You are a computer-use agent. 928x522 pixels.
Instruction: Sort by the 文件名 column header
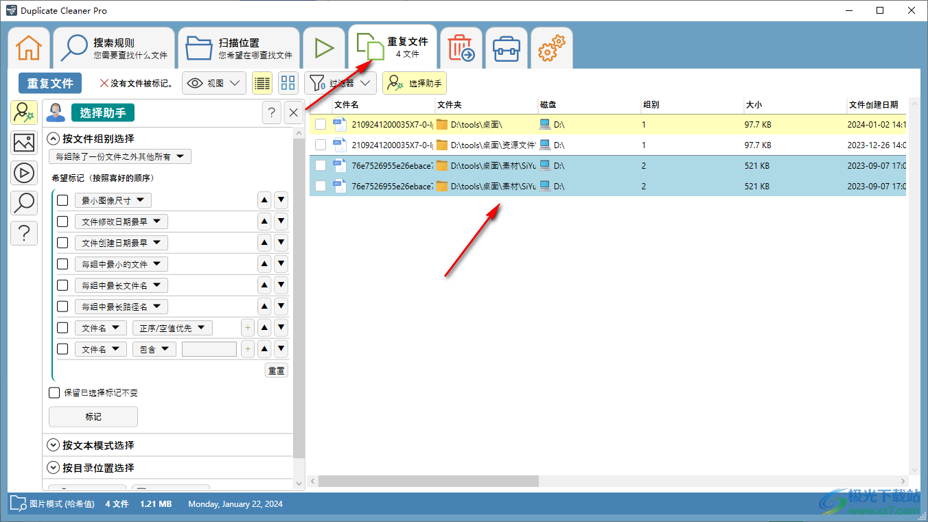(383, 105)
